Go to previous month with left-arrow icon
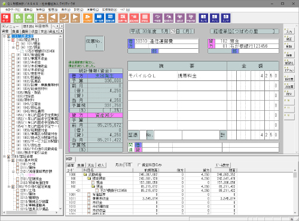 pyautogui.click(x=53, y=18)
